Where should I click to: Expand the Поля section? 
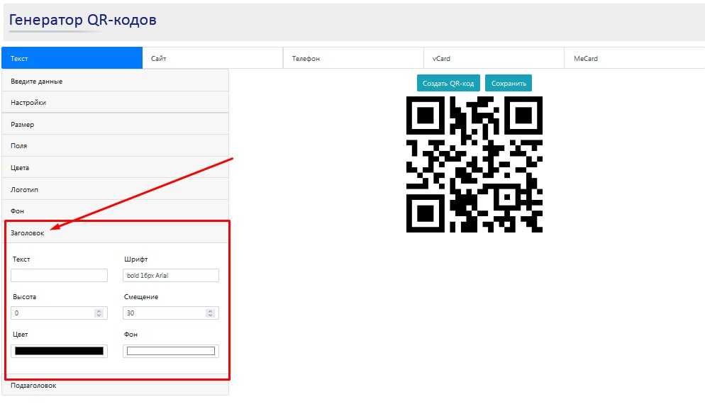[x=115, y=146]
